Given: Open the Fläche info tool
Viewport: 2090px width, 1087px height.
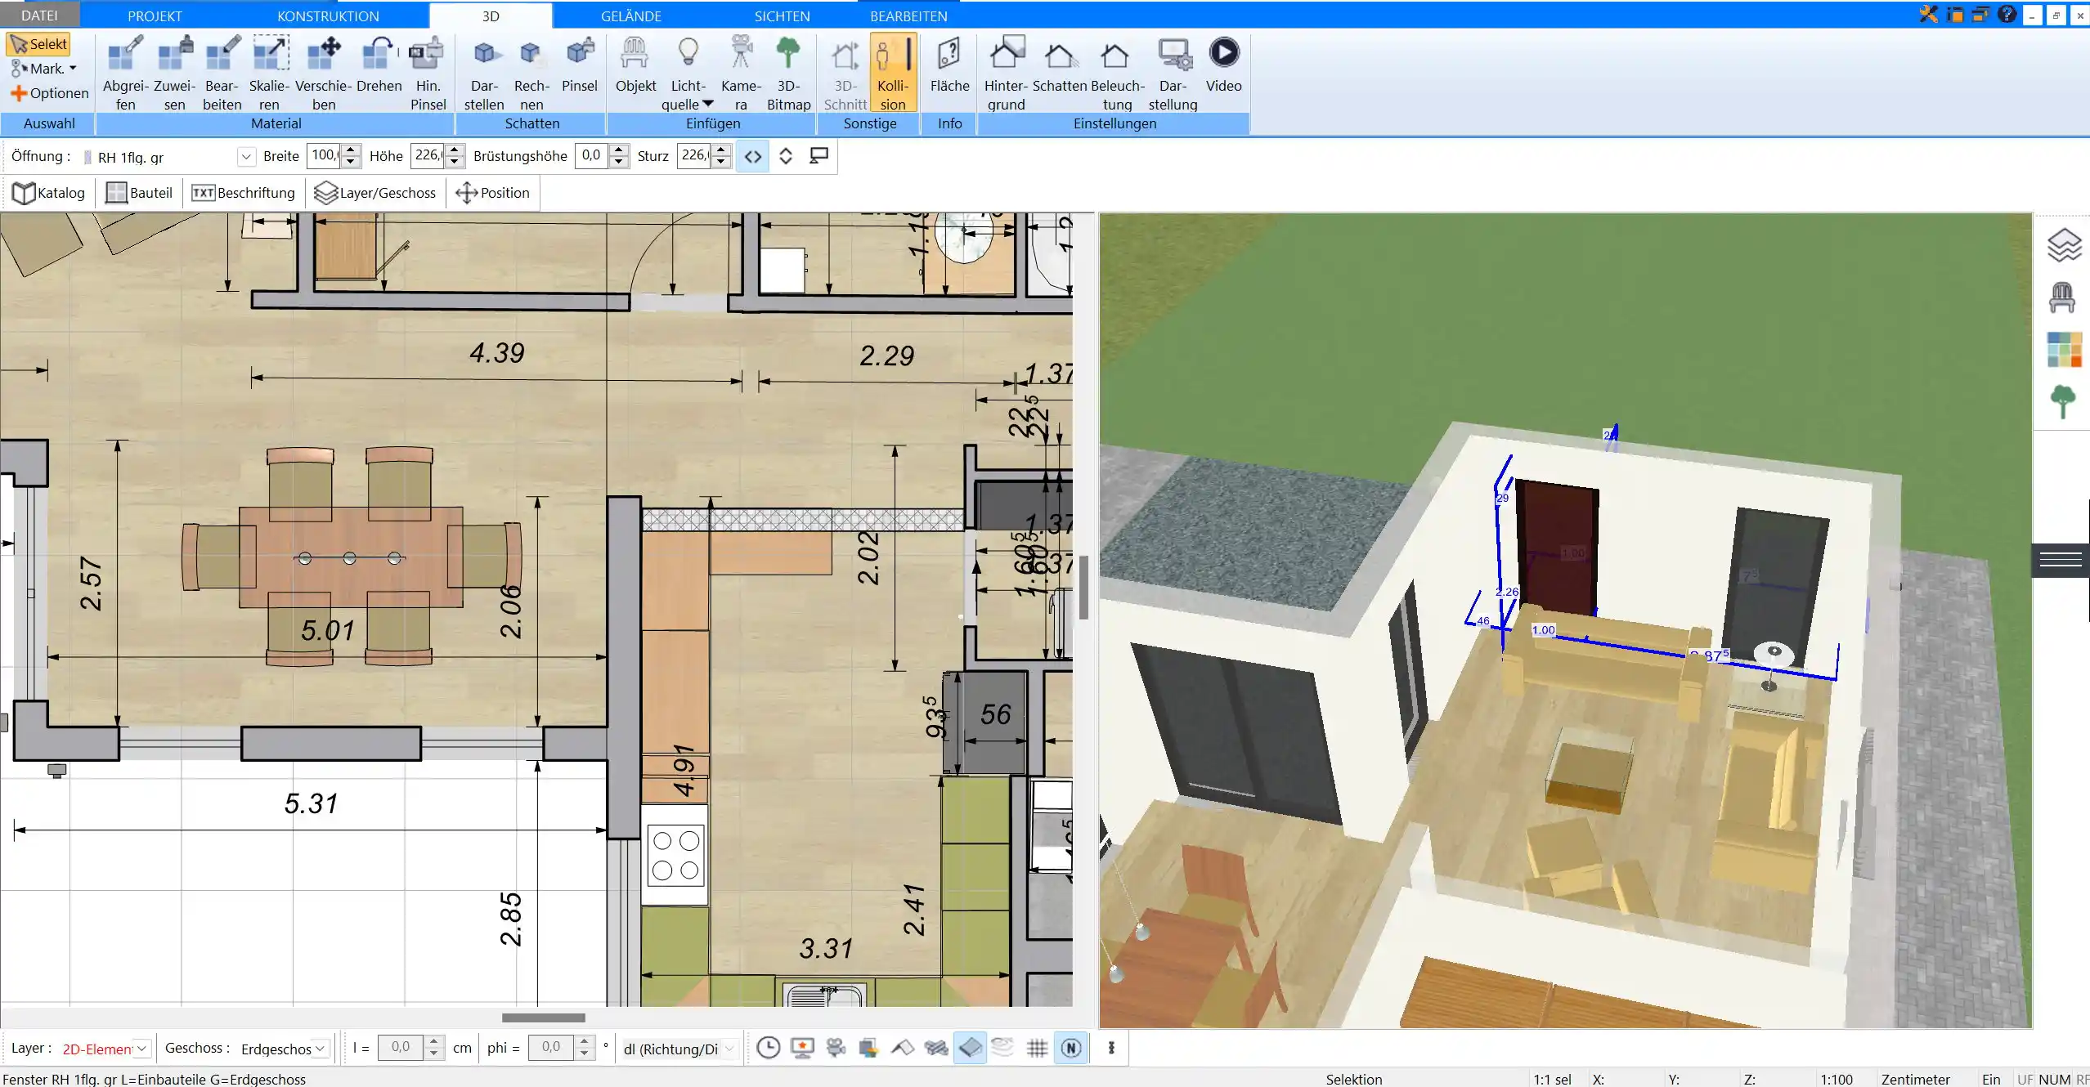Looking at the screenshot, I should click(x=949, y=65).
